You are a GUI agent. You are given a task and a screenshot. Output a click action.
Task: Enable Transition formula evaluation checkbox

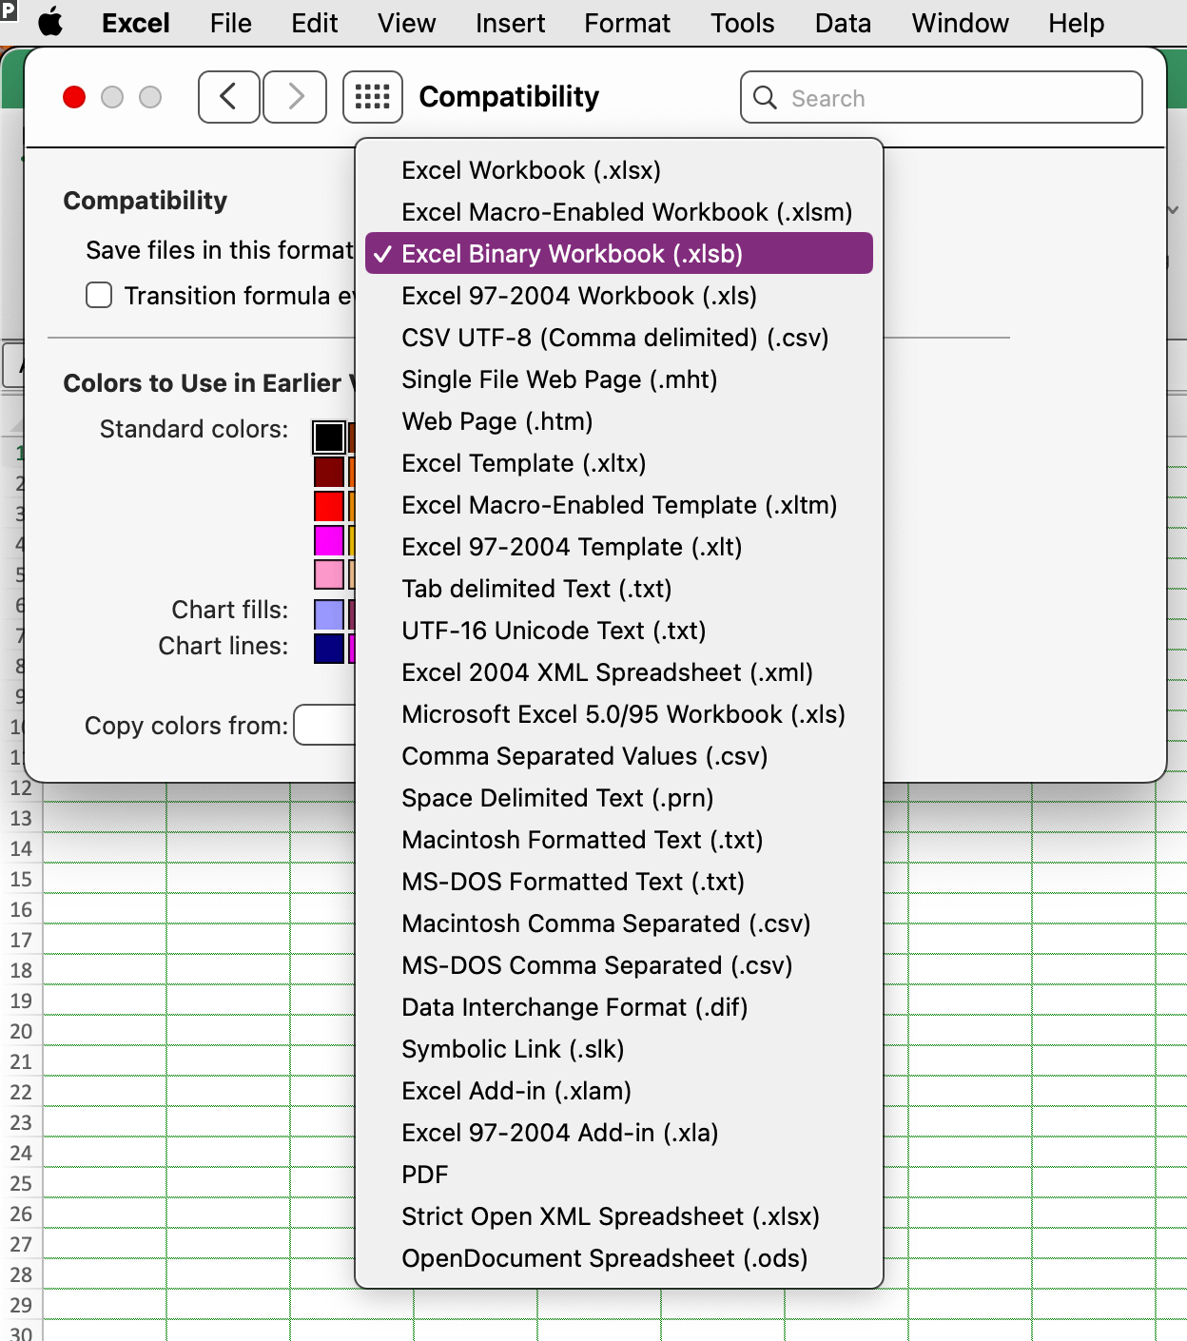(x=99, y=295)
